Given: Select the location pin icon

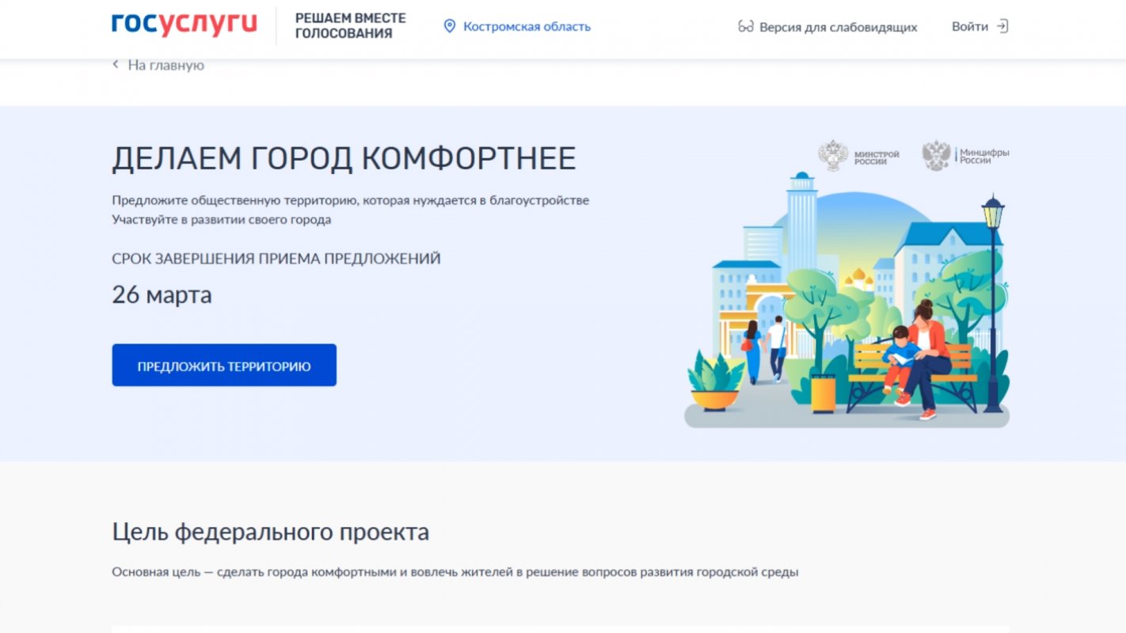Looking at the screenshot, I should (x=449, y=25).
